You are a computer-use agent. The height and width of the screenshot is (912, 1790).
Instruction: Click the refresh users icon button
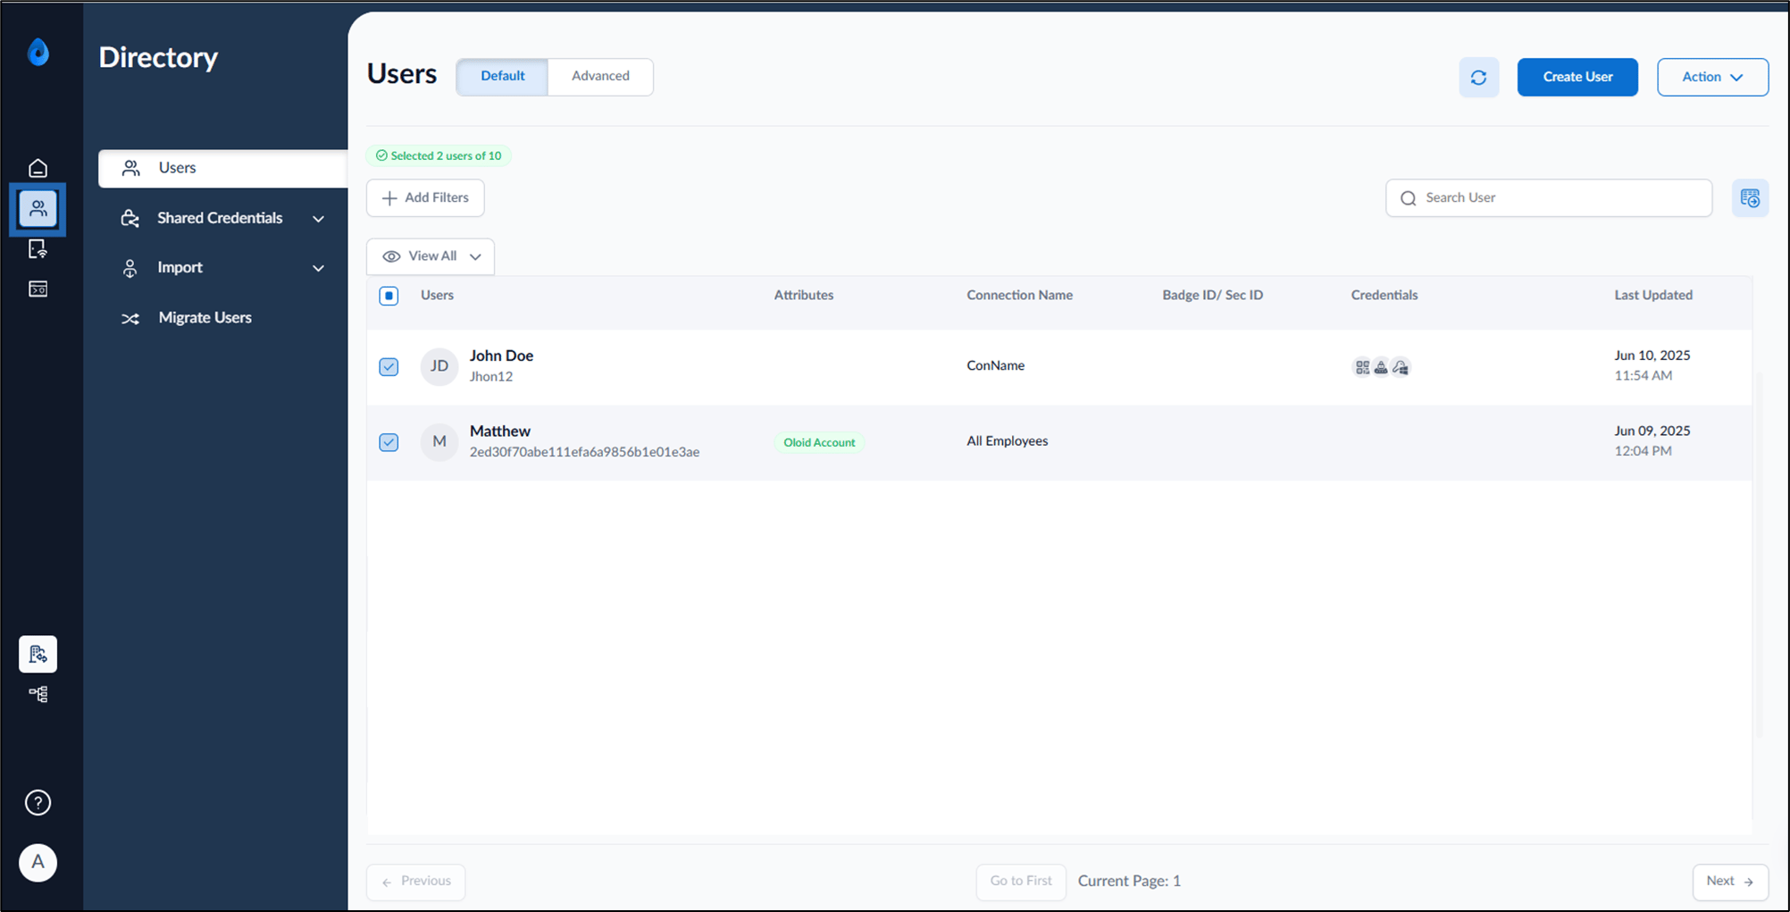pyautogui.click(x=1478, y=77)
